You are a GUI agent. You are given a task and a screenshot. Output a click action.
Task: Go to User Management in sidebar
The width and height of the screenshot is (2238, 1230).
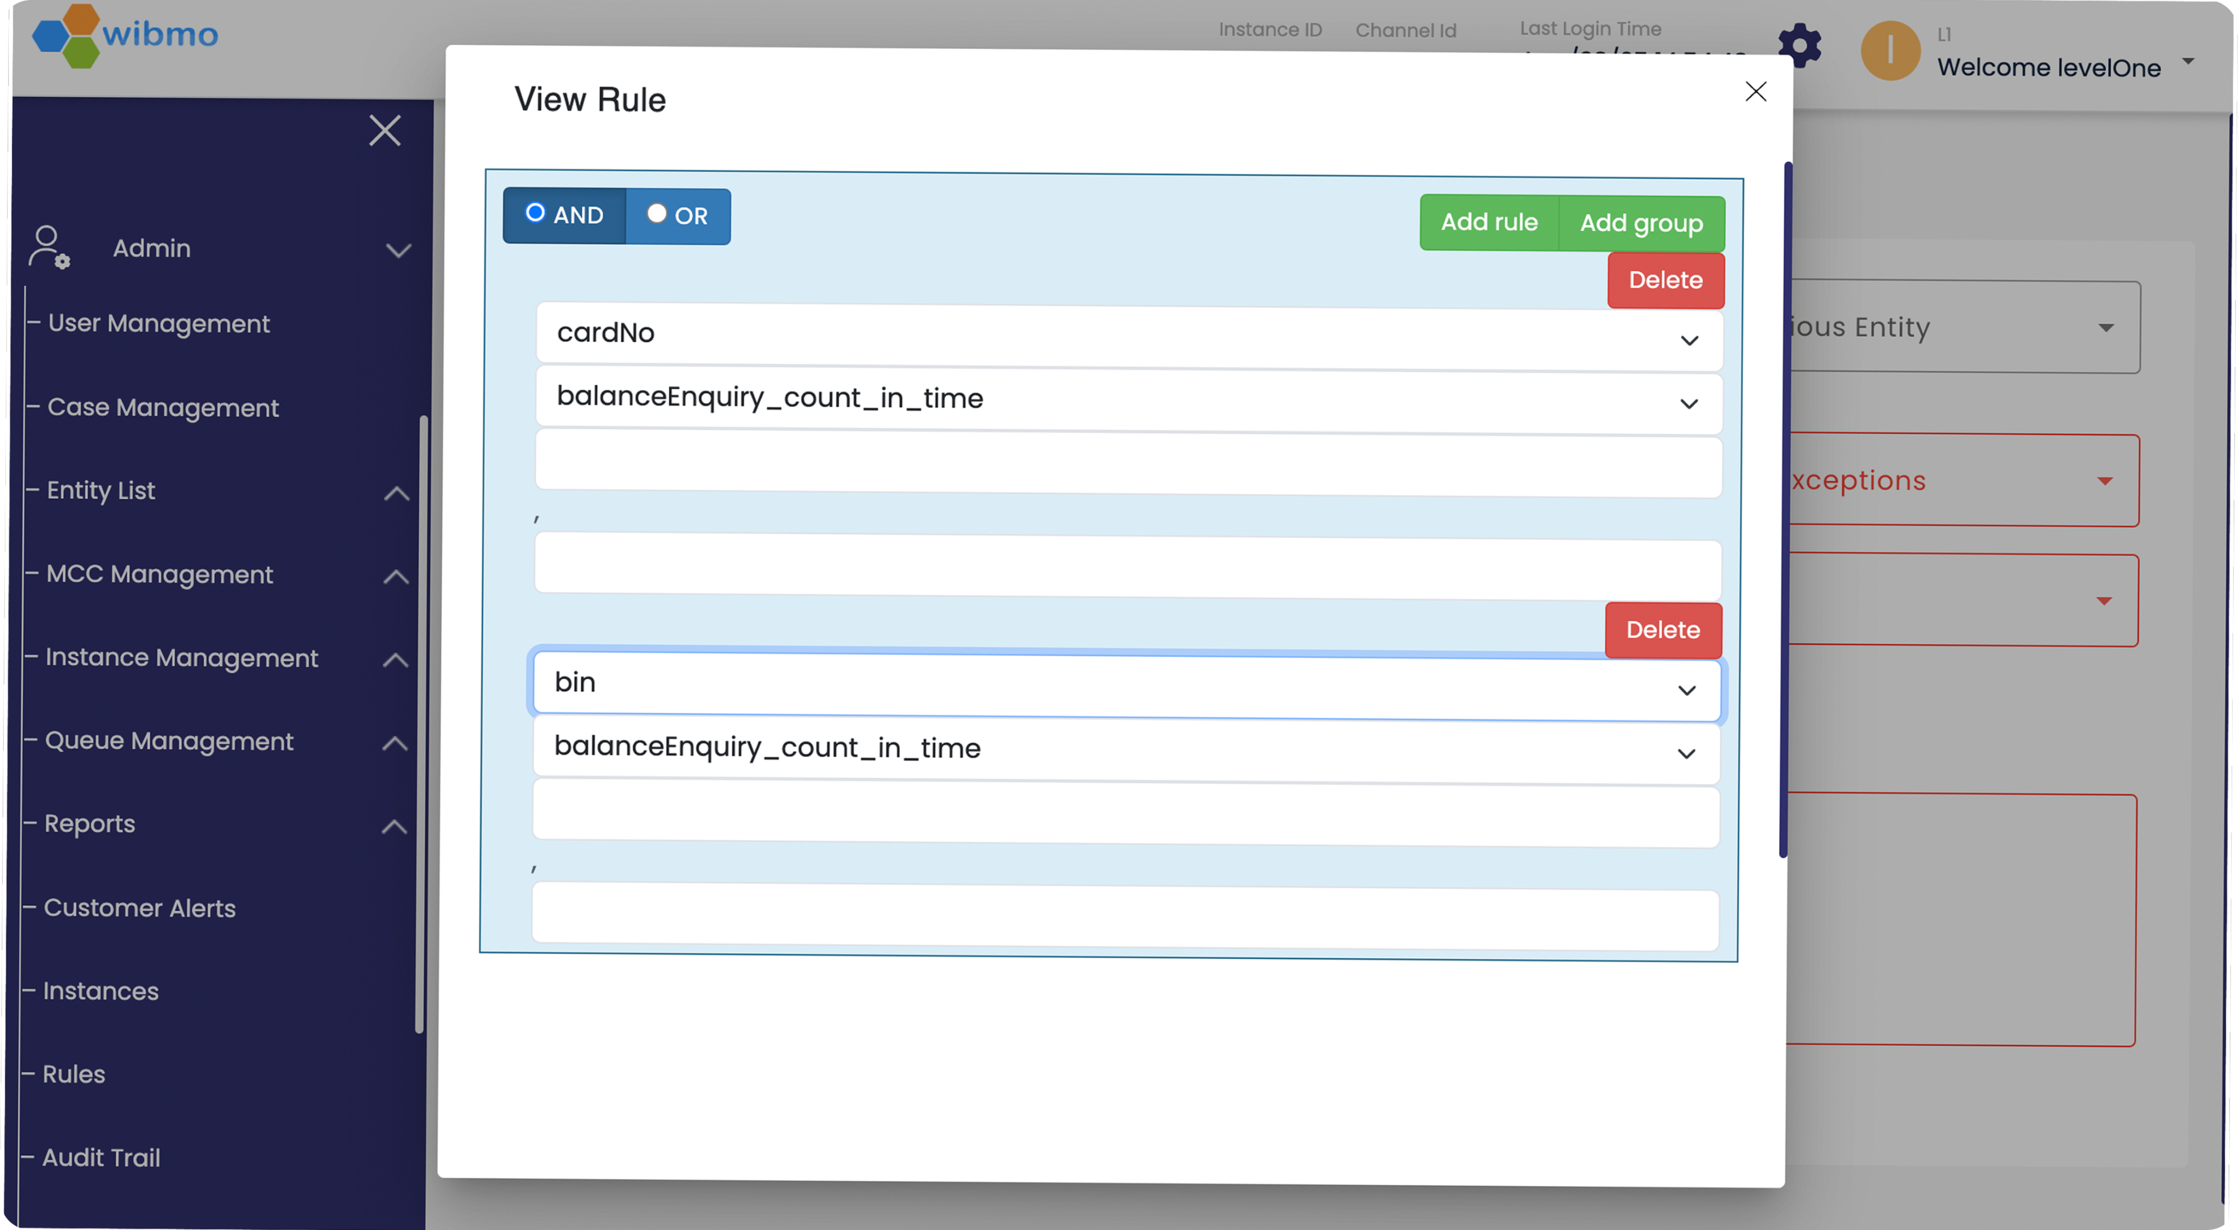(158, 324)
